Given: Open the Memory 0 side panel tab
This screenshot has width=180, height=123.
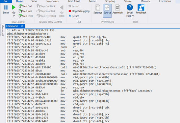Looking at the screenshot, I should point(2,30).
